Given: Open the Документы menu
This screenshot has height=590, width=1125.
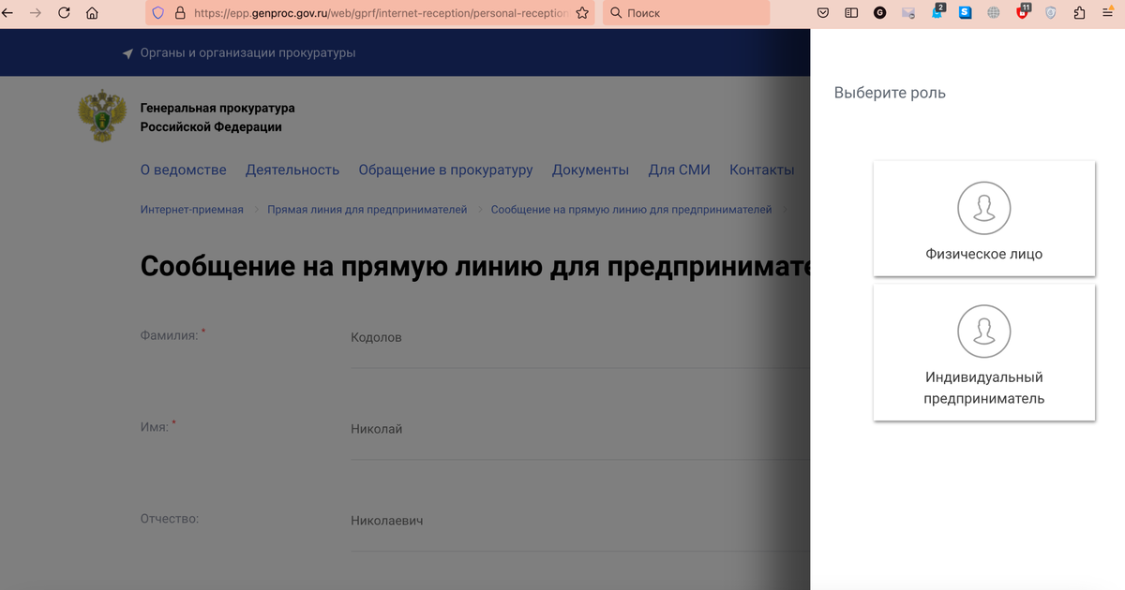Looking at the screenshot, I should click(591, 170).
